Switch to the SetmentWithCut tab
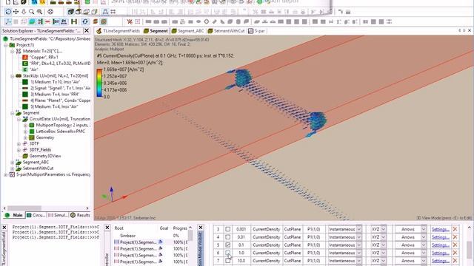This screenshot has width=474, height=266. 226,31
